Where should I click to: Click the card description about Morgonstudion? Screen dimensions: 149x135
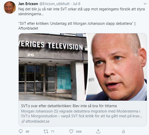82,114
